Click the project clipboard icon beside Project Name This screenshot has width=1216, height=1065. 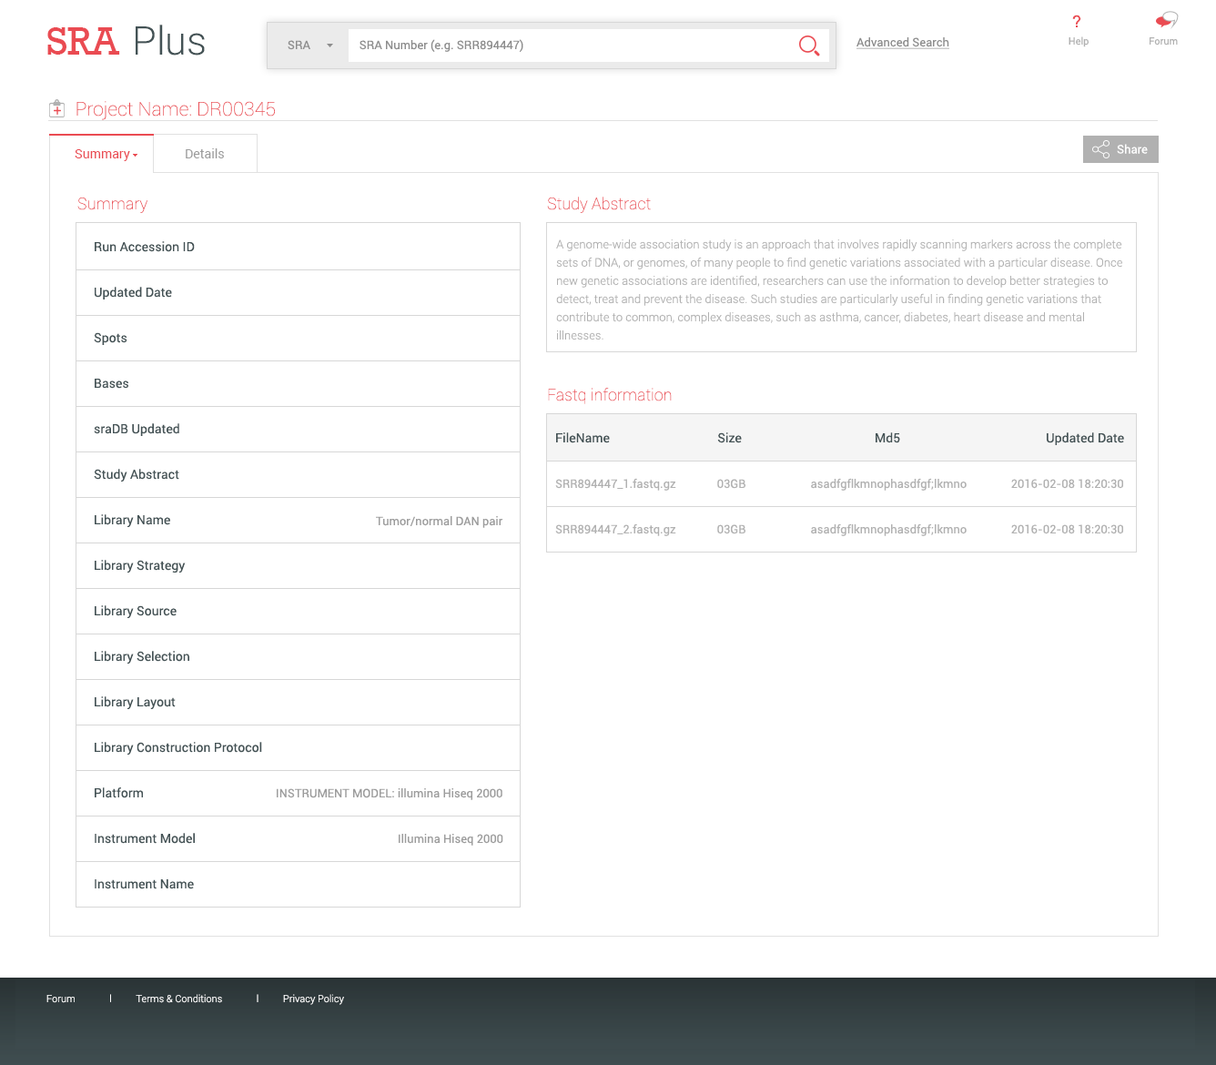tap(57, 109)
